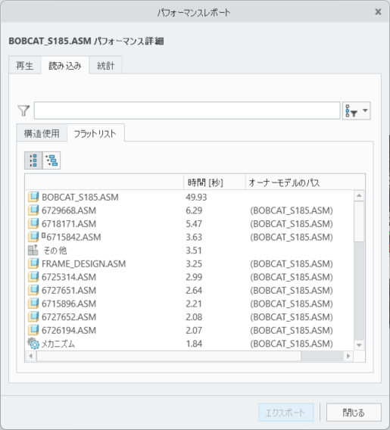Select the 6715842.ASM row

click(189, 237)
